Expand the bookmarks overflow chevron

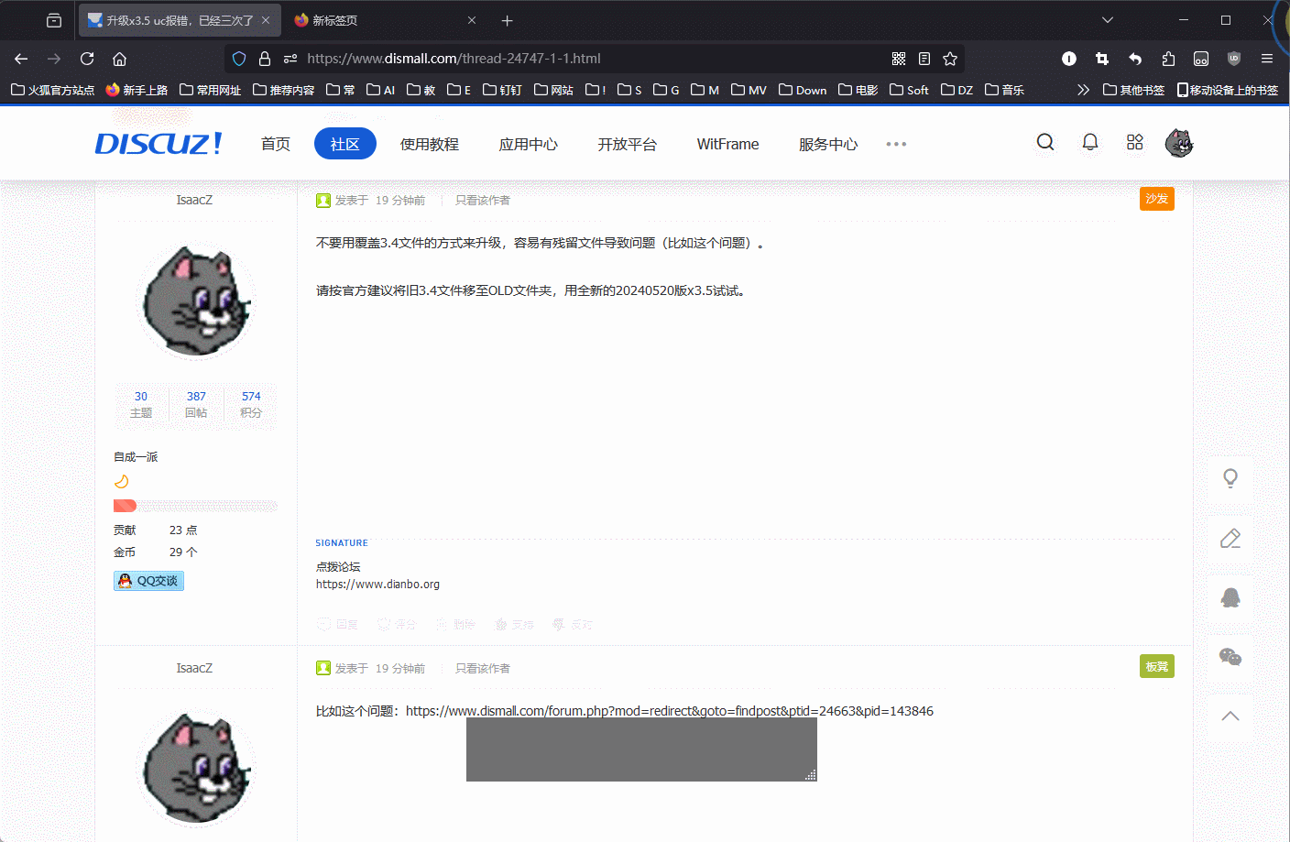[1083, 89]
